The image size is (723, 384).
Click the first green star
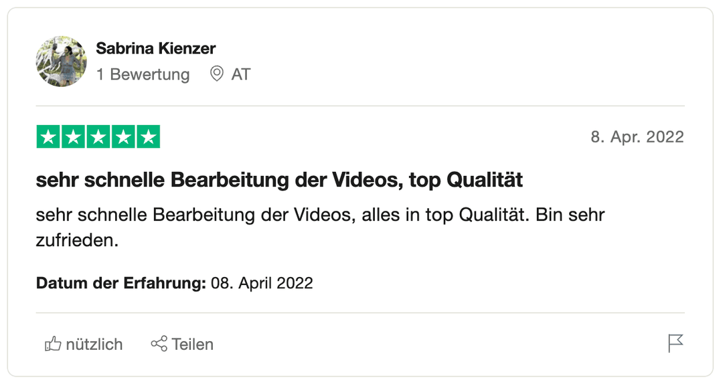(48, 137)
